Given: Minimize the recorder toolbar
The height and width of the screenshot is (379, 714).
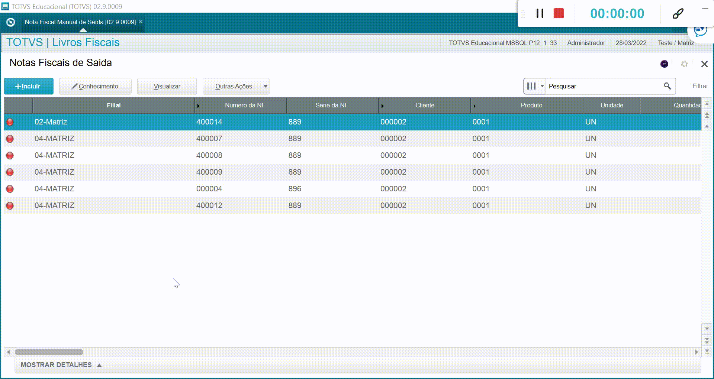Looking at the screenshot, I should tap(705, 9).
